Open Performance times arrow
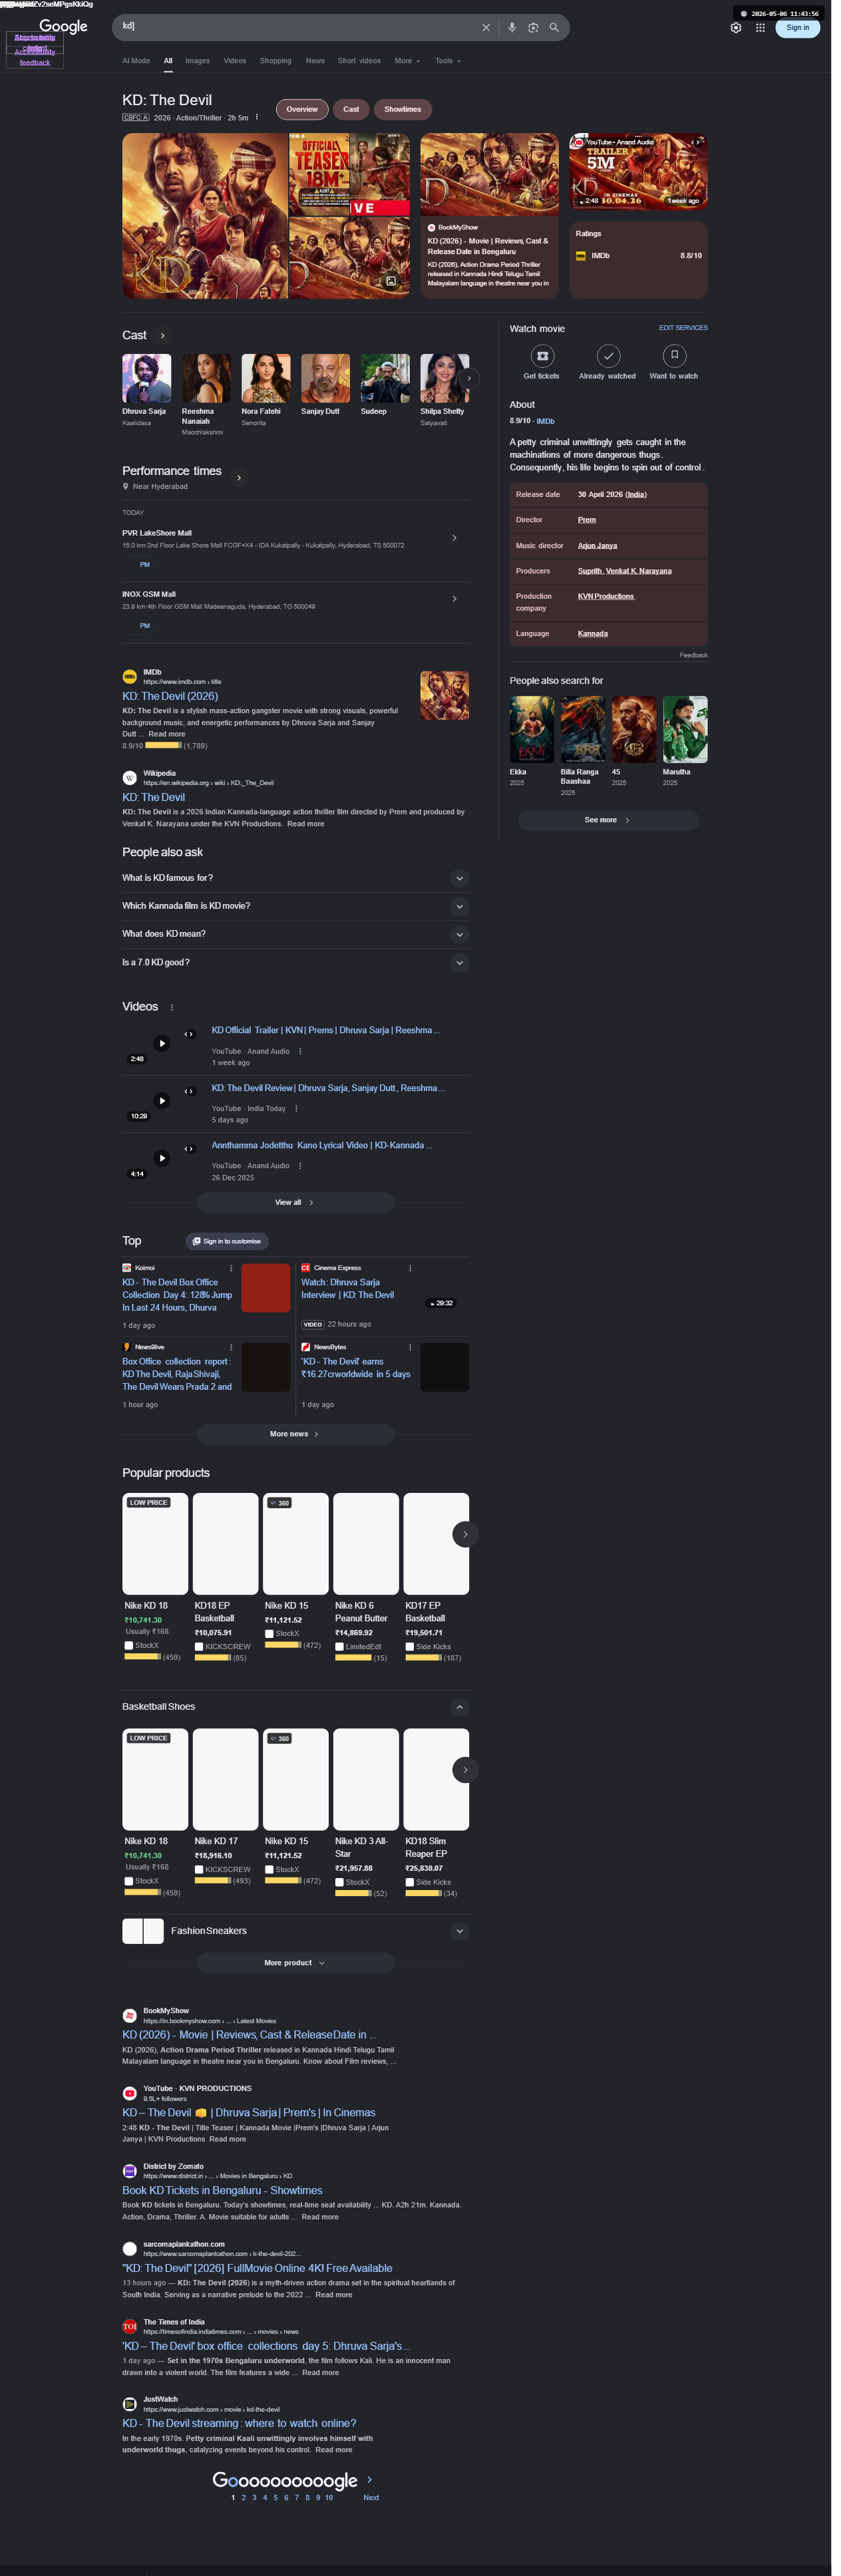This screenshot has width=841, height=2576. pyautogui.click(x=238, y=478)
